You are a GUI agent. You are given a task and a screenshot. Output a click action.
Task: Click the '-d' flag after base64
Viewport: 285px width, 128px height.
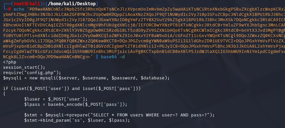click(x=122, y=57)
